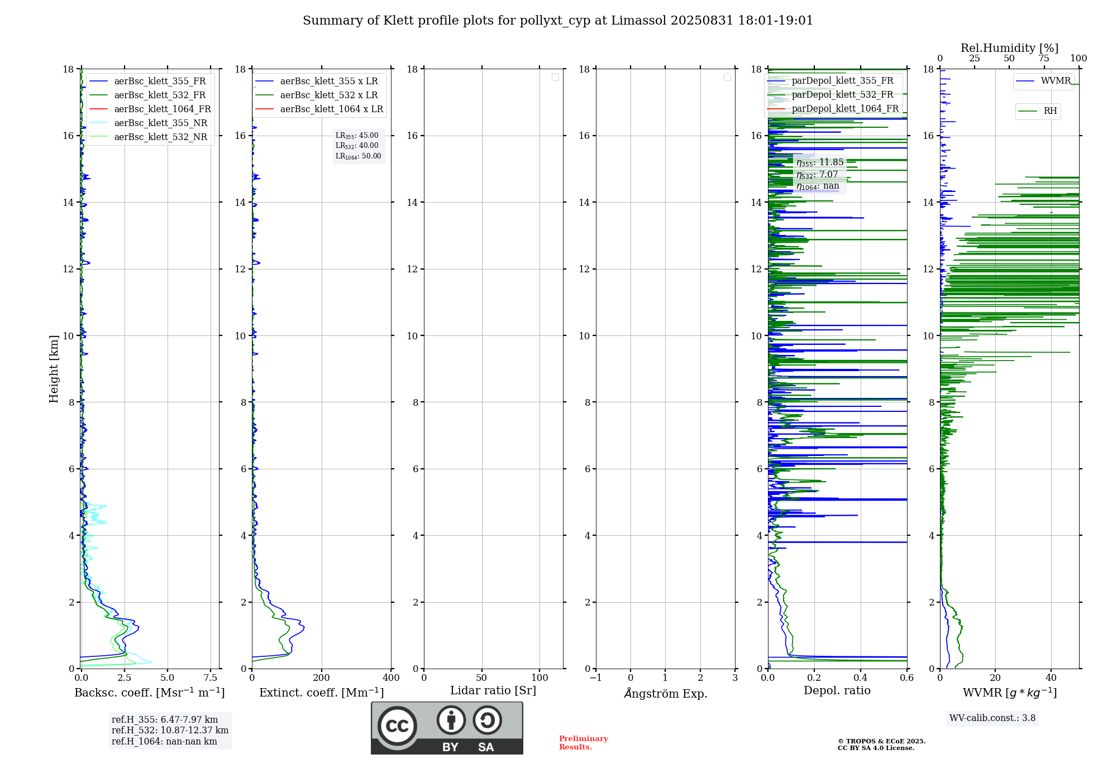
Task: Click the Height [km] axis label
Action: click(x=54, y=369)
